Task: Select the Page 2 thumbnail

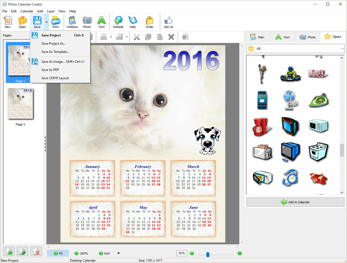Action: point(20,104)
